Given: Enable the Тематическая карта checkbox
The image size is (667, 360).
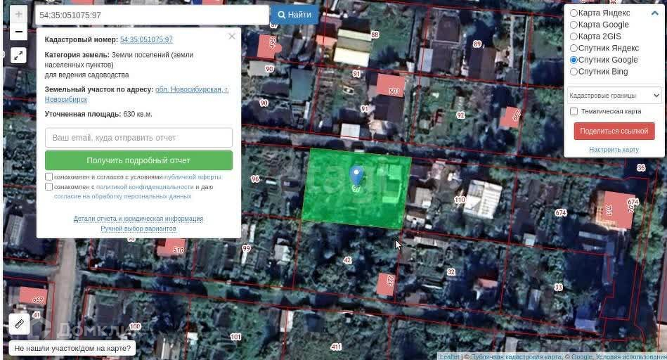Looking at the screenshot, I should (x=574, y=112).
